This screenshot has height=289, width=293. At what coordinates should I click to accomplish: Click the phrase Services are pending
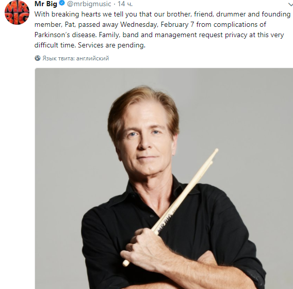coord(111,45)
